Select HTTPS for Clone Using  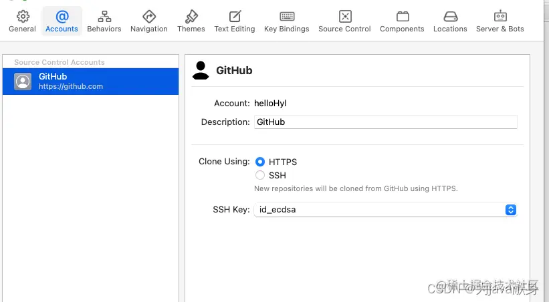(260, 162)
